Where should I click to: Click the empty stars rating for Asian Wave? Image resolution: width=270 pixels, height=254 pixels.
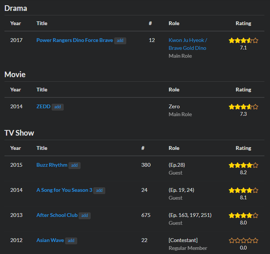[243, 241]
